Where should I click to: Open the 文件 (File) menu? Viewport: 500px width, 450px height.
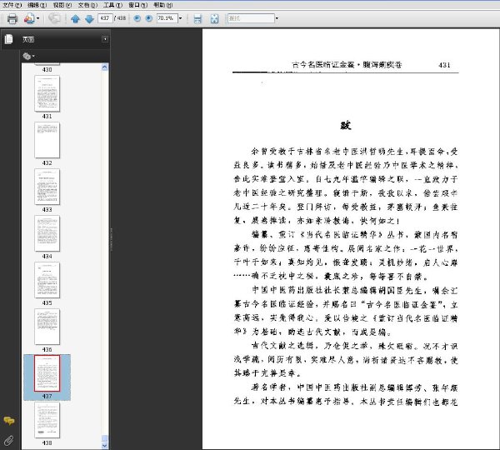pos(12,5)
